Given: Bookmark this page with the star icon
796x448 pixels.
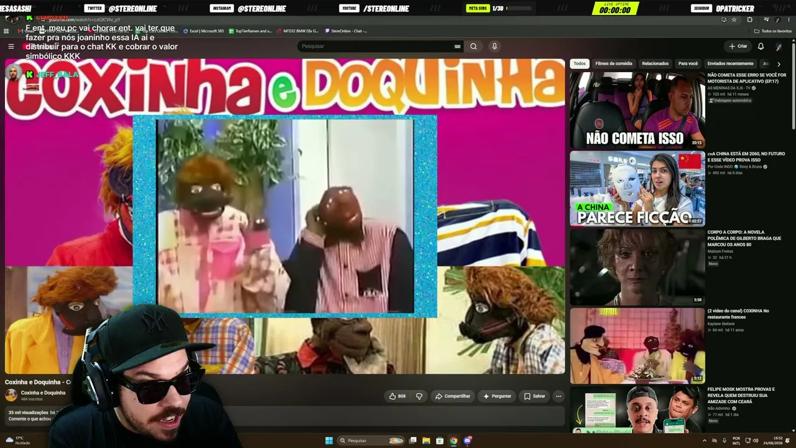Looking at the screenshot, I should 734,20.
